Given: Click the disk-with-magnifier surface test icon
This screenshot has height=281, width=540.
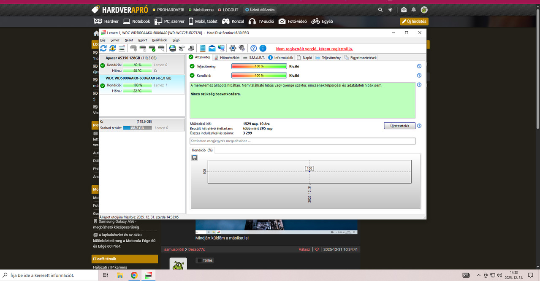Looking at the screenshot, I should [x=161, y=49].
